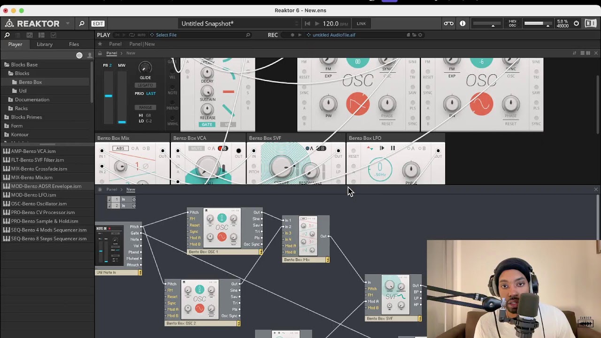
Task: Toggle MUTE on Bento Box VCA
Action: 196,148
